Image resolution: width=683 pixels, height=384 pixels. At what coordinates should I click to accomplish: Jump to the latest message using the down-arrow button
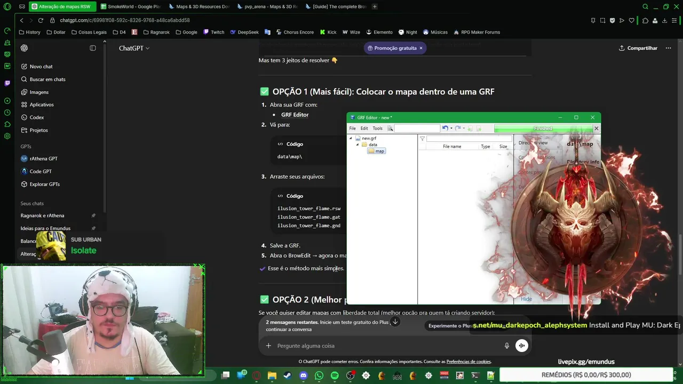click(395, 322)
